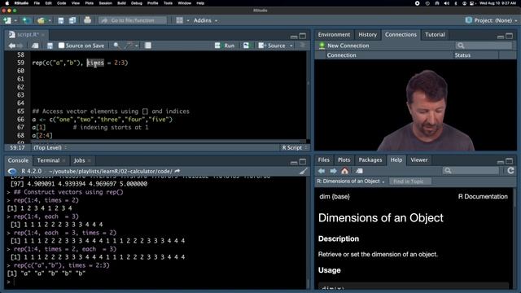
Task: Open the Packages tab
Action: (x=370, y=160)
